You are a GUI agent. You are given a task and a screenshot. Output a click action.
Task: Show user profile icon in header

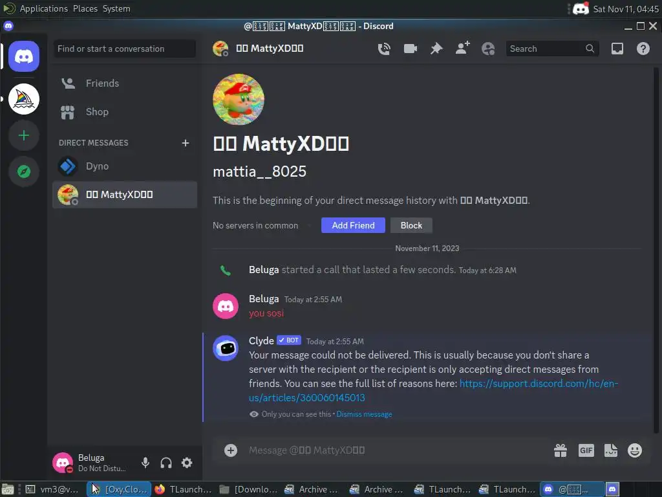pyautogui.click(x=488, y=49)
